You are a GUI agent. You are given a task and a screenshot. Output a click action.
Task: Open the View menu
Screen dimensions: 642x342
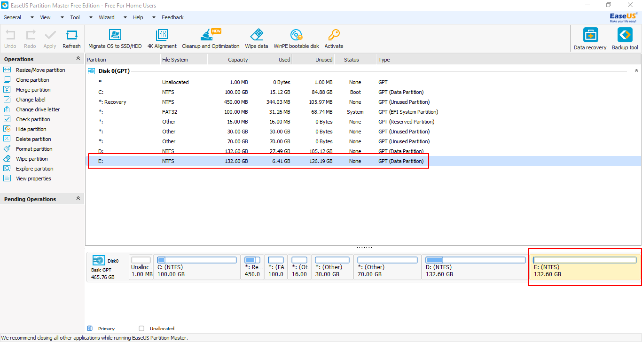tap(45, 17)
